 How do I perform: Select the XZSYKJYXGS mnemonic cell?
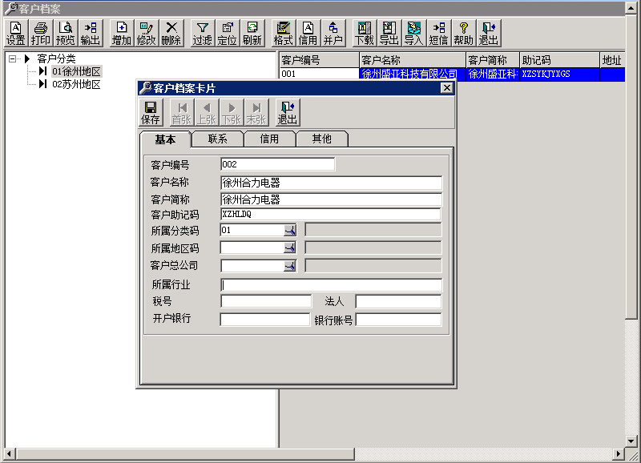pyautogui.click(x=559, y=74)
